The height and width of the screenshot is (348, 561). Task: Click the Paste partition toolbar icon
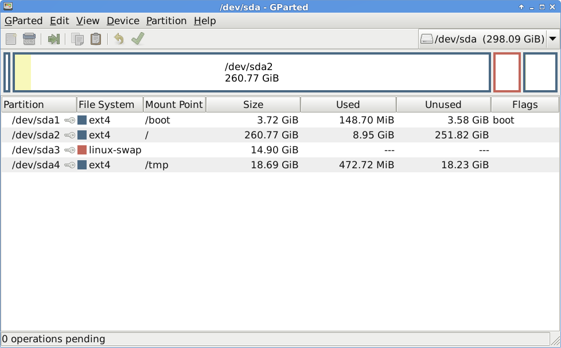coord(96,38)
